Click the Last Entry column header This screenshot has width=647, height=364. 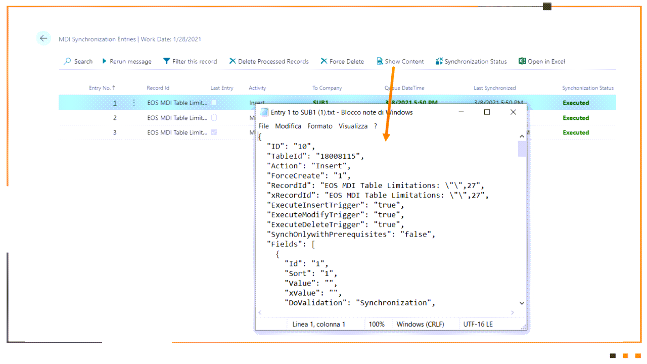point(222,88)
